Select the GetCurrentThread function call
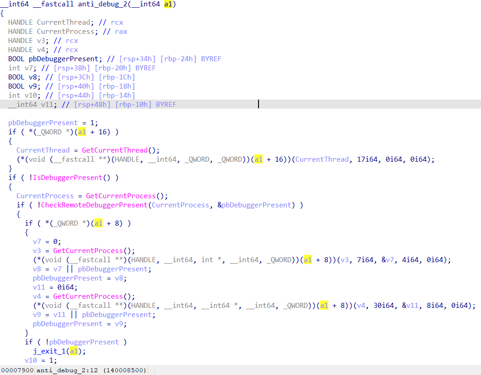481x375 pixels. (106, 150)
